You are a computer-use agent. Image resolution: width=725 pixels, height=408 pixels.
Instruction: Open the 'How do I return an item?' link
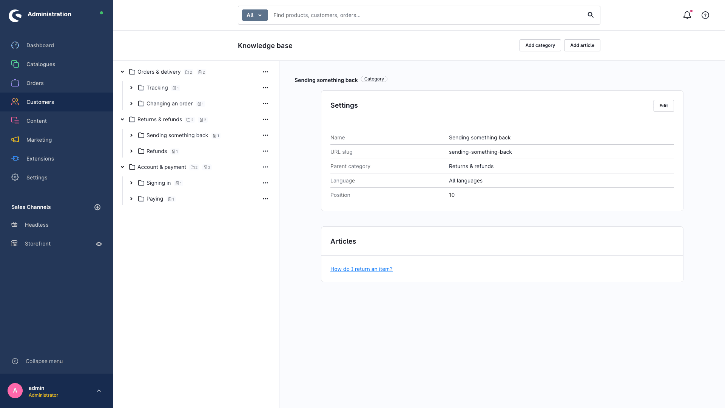tap(361, 269)
